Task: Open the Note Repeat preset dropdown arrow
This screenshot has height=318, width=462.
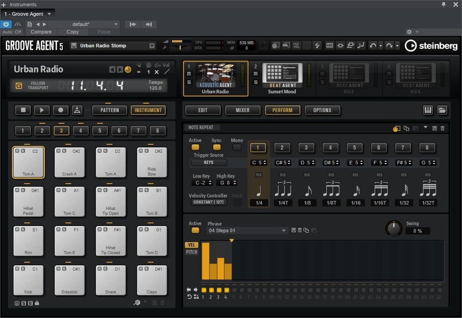Action: click(425, 127)
